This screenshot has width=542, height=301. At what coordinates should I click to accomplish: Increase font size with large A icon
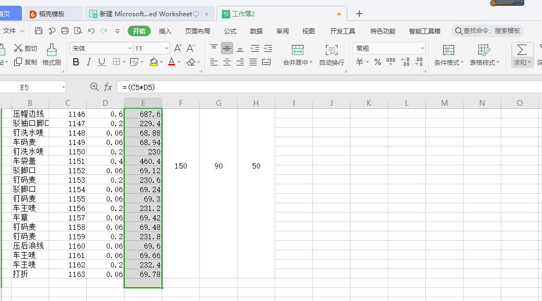pos(178,48)
